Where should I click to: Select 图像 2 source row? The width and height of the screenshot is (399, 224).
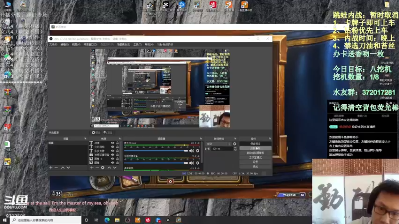pyautogui.click(x=99, y=159)
